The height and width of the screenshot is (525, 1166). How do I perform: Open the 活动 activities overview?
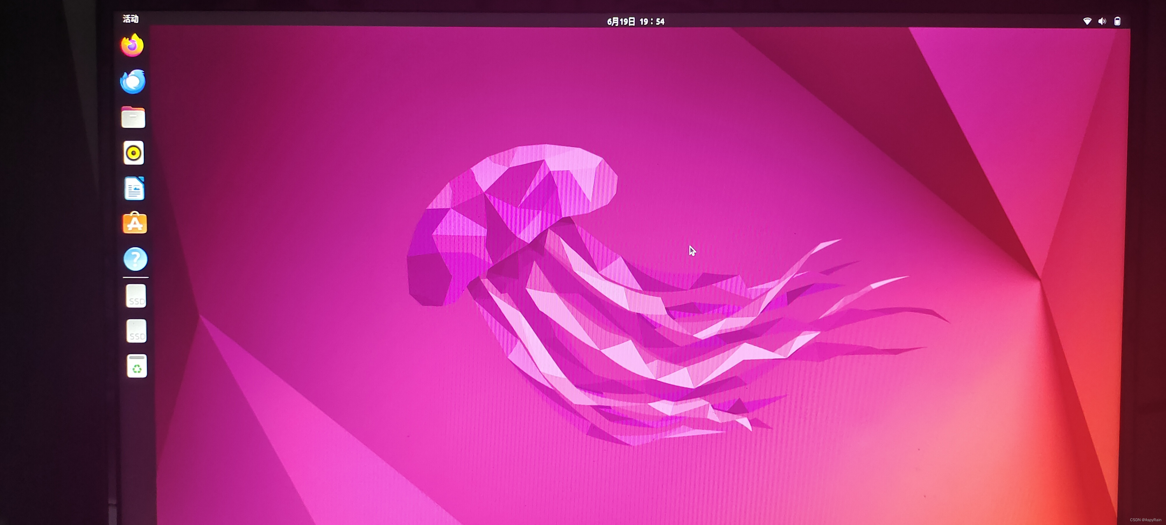(x=131, y=19)
